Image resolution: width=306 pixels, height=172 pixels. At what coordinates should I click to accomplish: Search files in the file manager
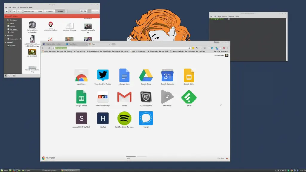coord(85,11)
